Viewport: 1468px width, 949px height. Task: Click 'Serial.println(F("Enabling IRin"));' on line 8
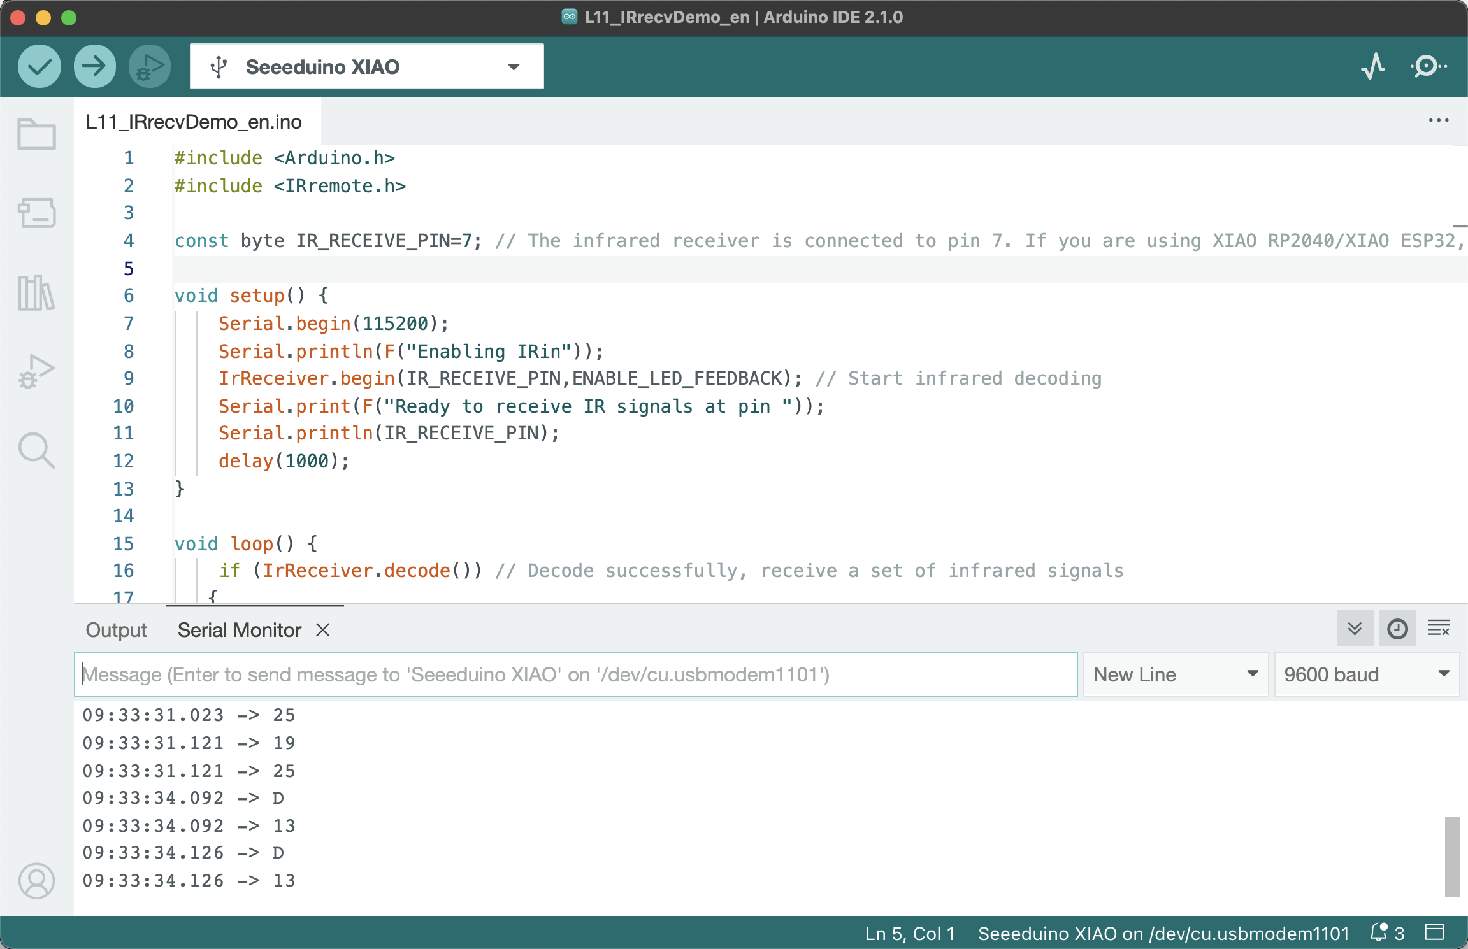click(x=411, y=352)
